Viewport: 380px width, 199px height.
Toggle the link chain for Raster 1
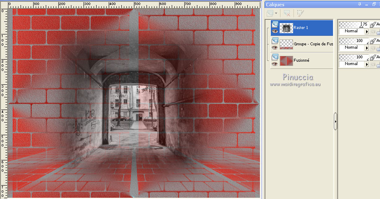tap(373, 24)
